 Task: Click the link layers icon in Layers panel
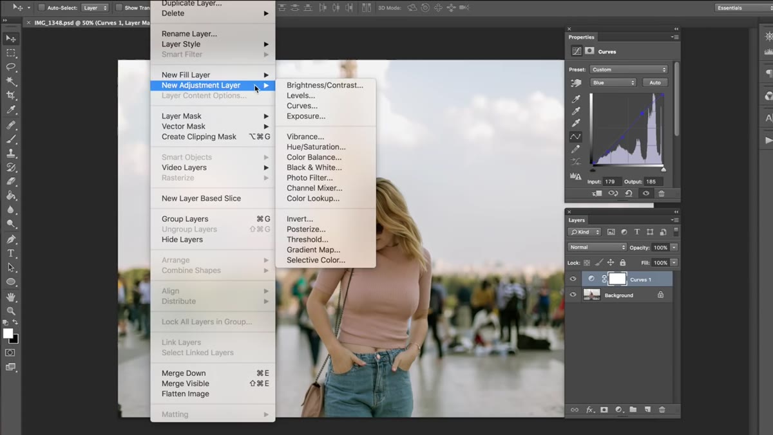coord(575,409)
